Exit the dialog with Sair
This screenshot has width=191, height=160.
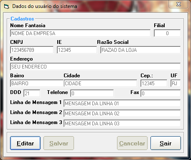tap(166, 143)
